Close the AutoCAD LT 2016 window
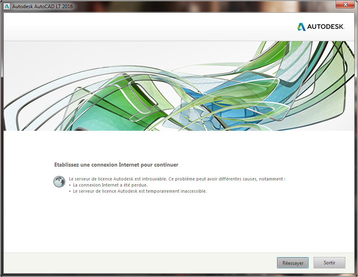 345,4
